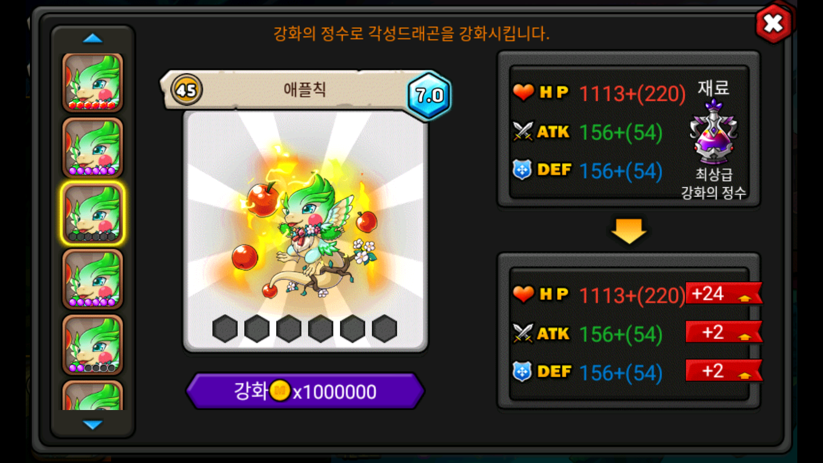823x463 pixels.
Task: Select fifth dragon thumbnail with two purple gems
Action: click(93, 345)
